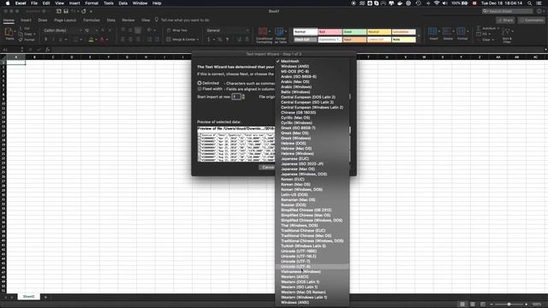Click Wrap Text in ribbon
Image resolution: width=548 pixels, height=308 pixels.
click(x=177, y=31)
